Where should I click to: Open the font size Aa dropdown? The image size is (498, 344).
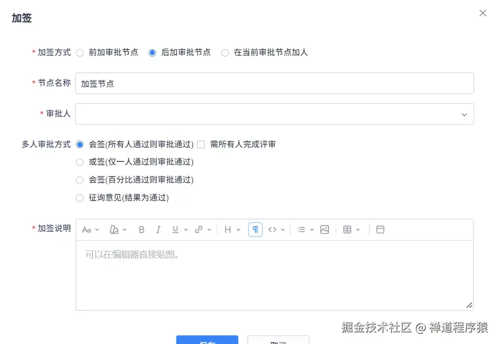click(x=89, y=229)
